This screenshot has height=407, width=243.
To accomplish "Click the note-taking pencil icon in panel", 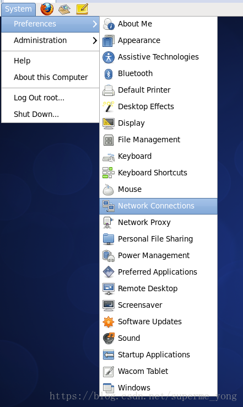I will tap(83, 9).
